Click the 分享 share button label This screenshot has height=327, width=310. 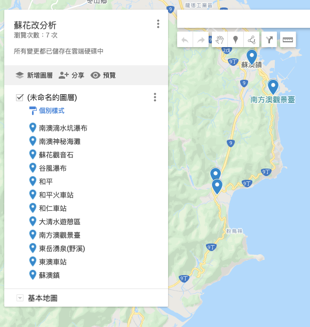click(x=78, y=75)
